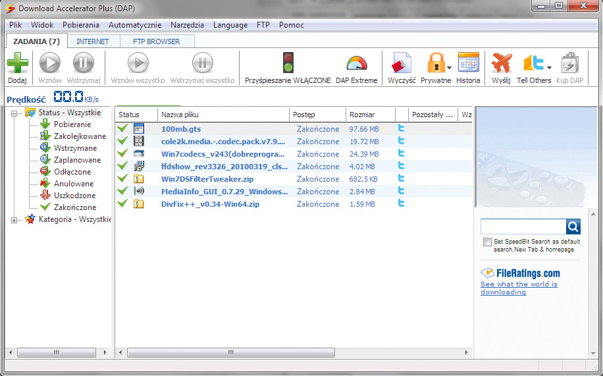Switch to the FTP BROWSER tab
Image resolution: width=603 pixels, height=376 pixels.
pos(156,41)
